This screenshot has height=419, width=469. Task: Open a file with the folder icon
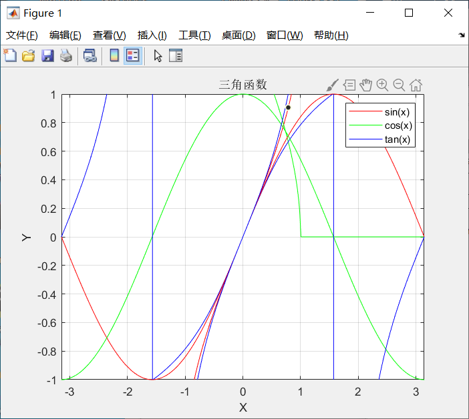[29, 55]
